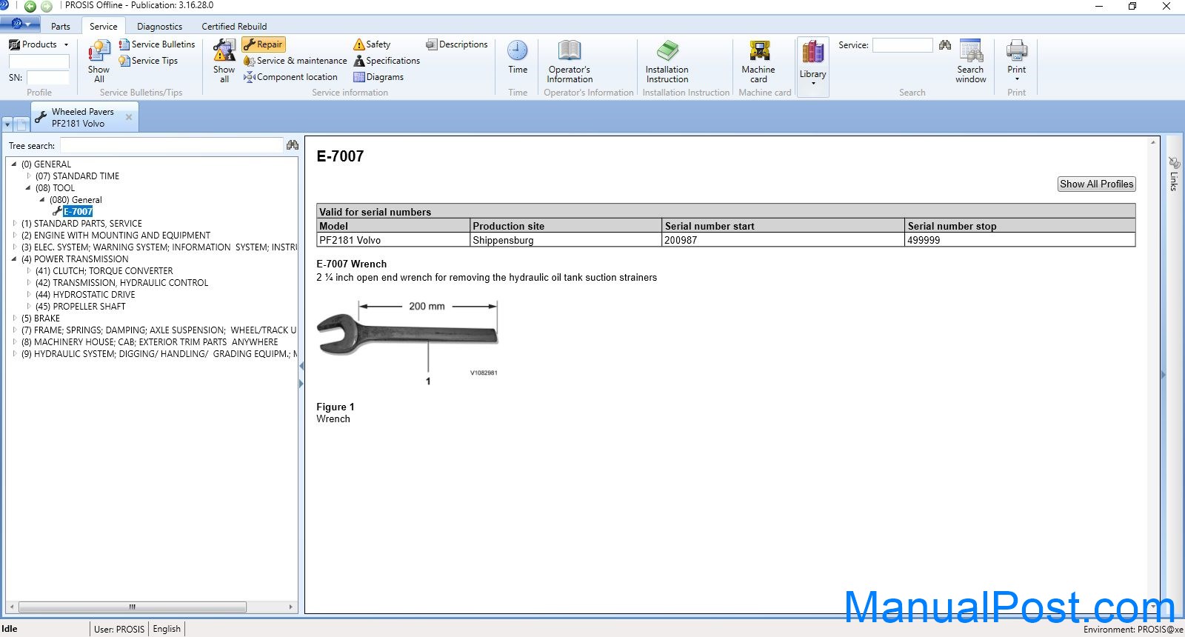The width and height of the screenshot is (1185, 637).
Task: Click the User: PROSIS status entry
Action: point(119,629)
